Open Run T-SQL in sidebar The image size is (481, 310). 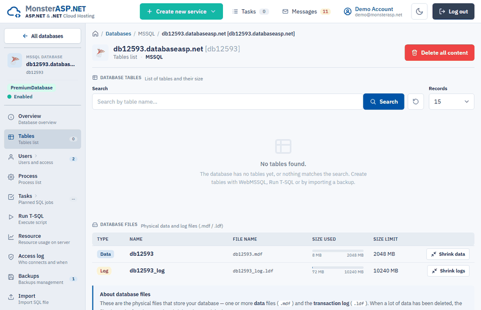coord(43,219)
